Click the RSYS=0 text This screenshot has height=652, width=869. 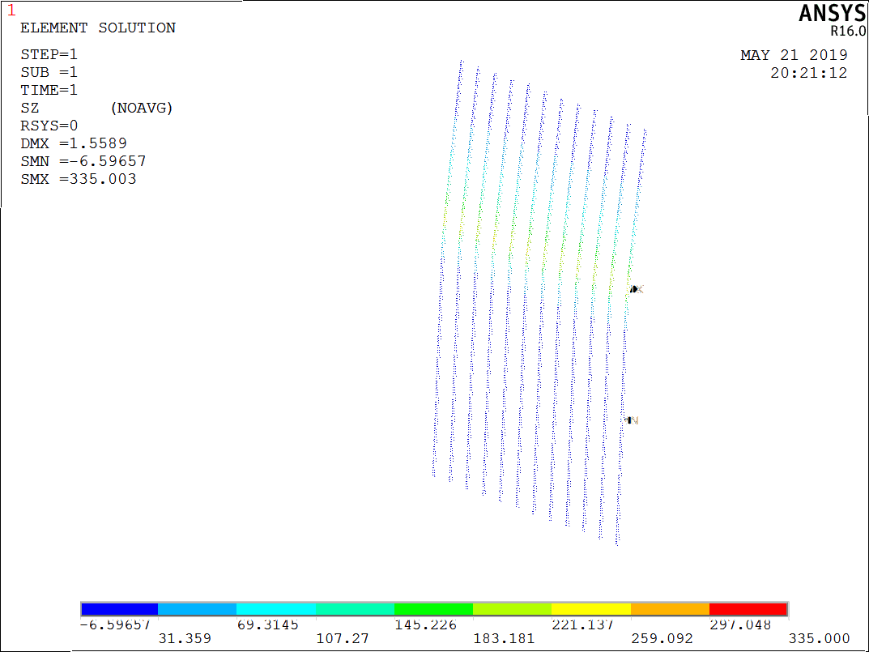tap(49, 126)
